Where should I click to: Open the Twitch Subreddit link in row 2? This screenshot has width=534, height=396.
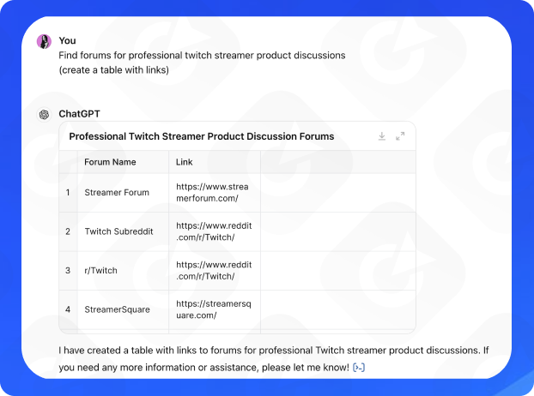pyautogui.click(x=212, y=231)
